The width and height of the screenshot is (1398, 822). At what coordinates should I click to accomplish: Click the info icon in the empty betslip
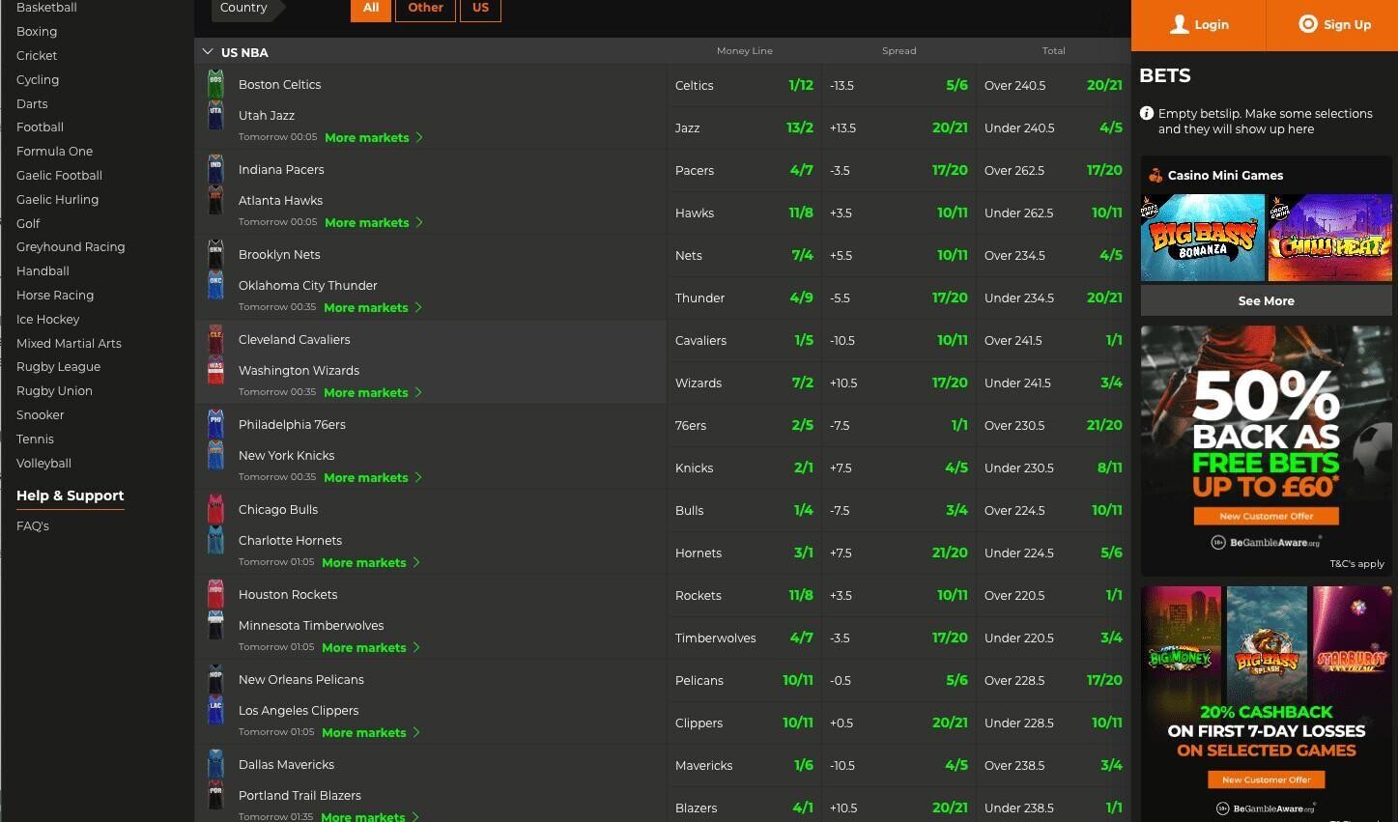pyautogui.click(x=1147, y=113)
